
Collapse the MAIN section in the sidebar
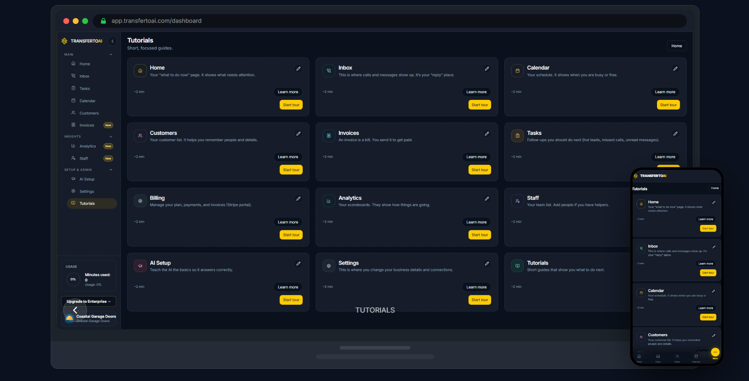point(110,54)
